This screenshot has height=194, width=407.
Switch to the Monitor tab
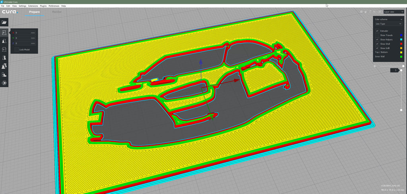(x=56, y=12)
